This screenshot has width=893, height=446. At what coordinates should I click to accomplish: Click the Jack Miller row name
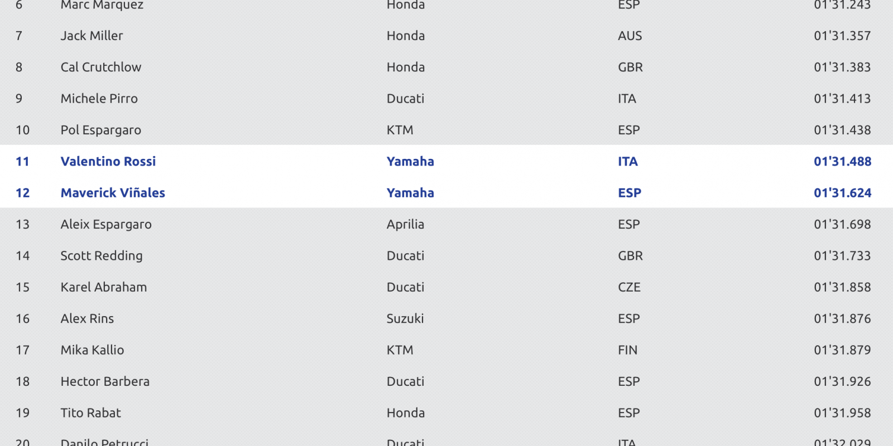pos(92,36)
